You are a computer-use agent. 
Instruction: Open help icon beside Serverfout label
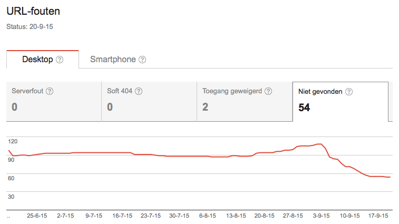(x=50, y=91)
